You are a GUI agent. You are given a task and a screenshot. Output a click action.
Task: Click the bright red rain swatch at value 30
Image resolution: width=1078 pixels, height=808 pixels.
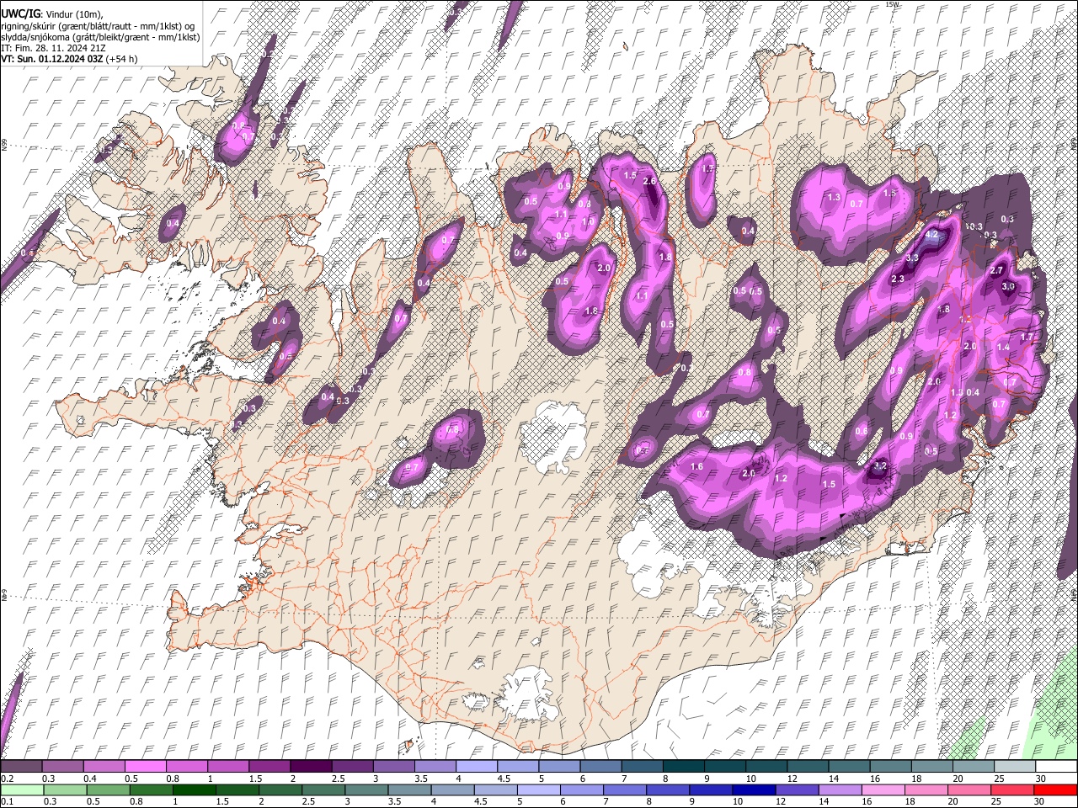click(x=1056, y=790)
